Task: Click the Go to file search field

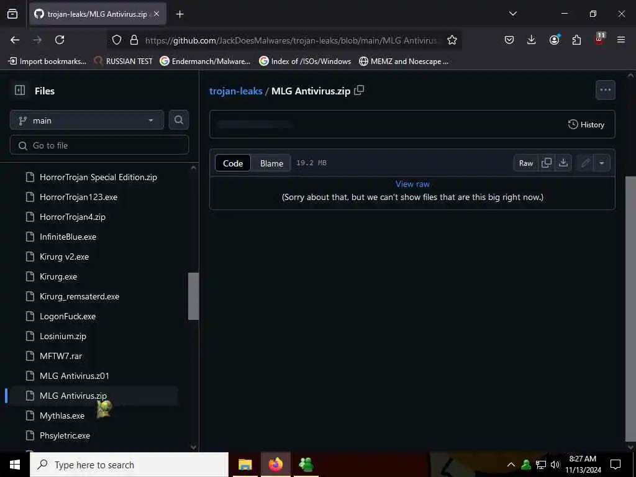Action: [x=99, y=145]
